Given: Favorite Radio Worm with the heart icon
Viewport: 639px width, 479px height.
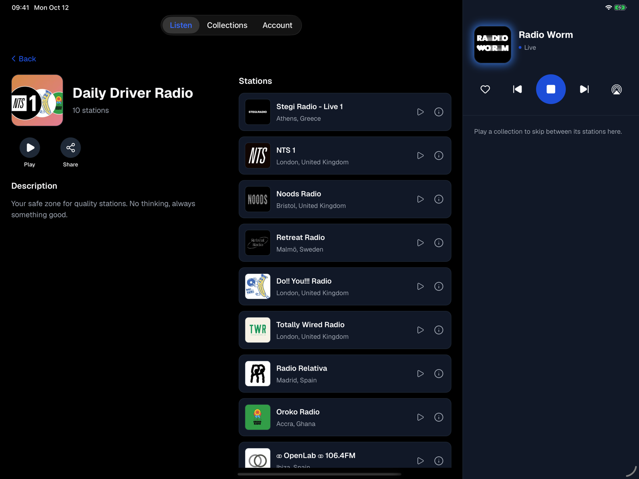Looking at the screenshot, I should pos(485,89).
